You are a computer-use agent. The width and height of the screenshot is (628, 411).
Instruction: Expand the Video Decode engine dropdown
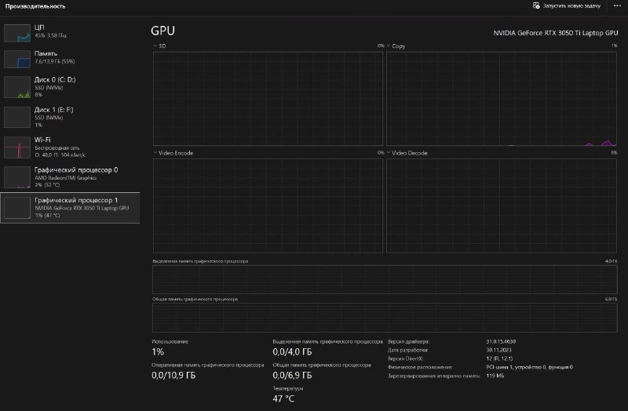(x=389, y=153)
